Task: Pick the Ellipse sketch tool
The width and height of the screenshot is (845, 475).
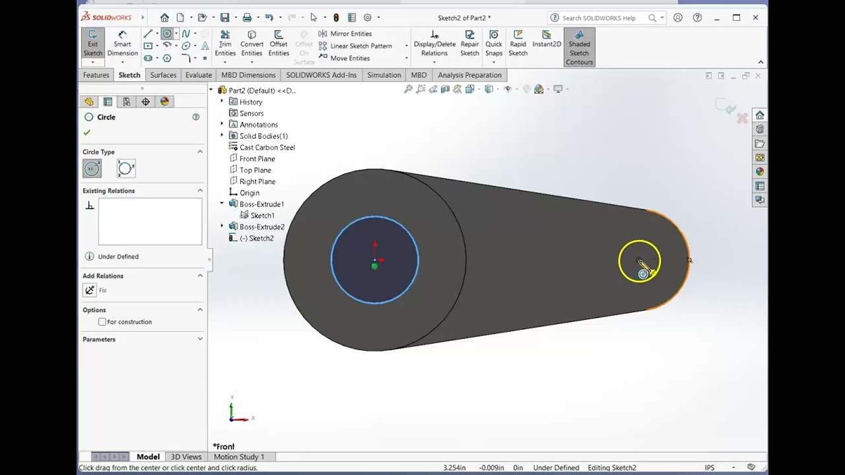Action: click(186, 46)
